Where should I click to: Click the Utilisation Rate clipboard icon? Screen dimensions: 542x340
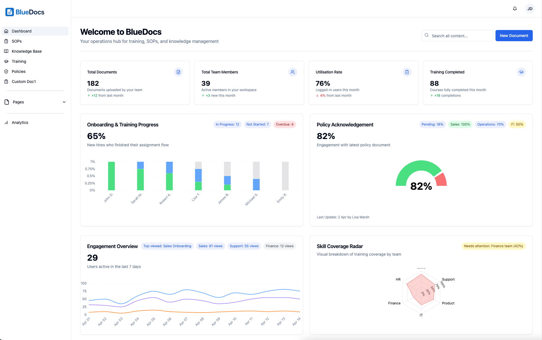407,72
